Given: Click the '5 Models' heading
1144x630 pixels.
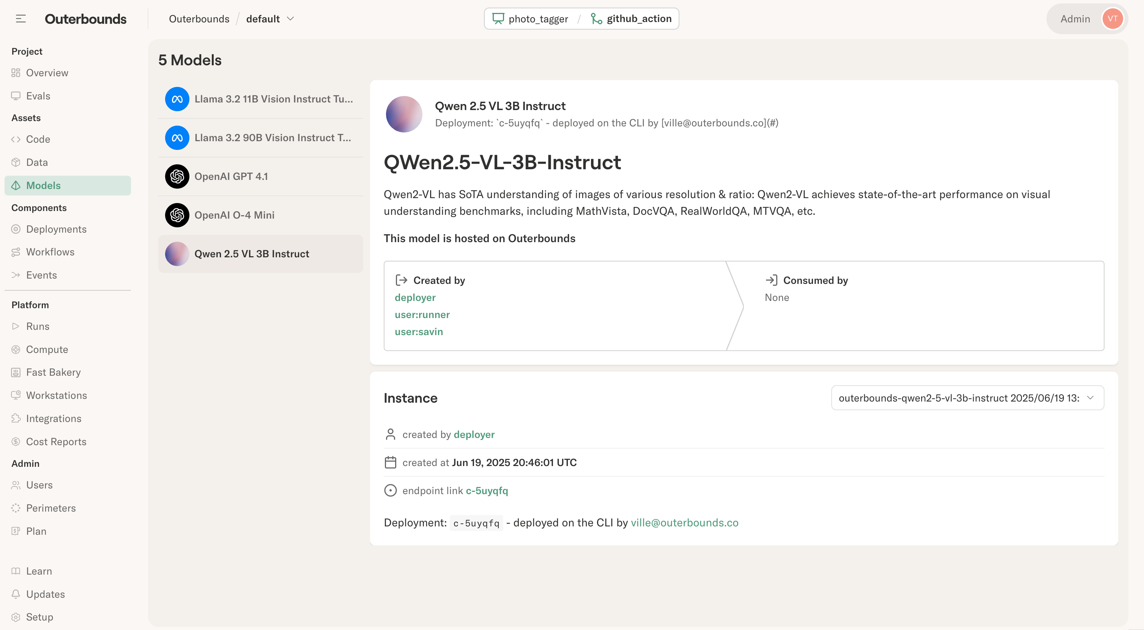Looking at the screenshot, I should 190,60.
